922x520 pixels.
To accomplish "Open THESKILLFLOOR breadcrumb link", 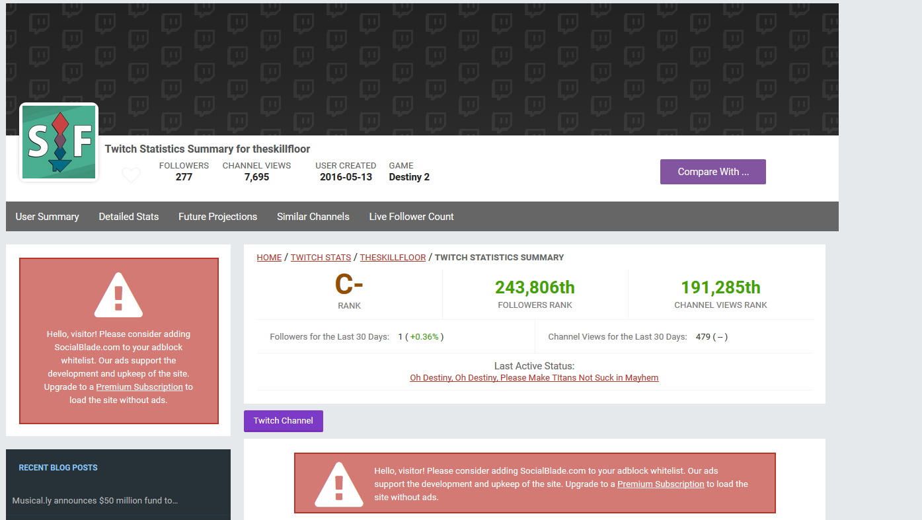I will click(393, 258).
